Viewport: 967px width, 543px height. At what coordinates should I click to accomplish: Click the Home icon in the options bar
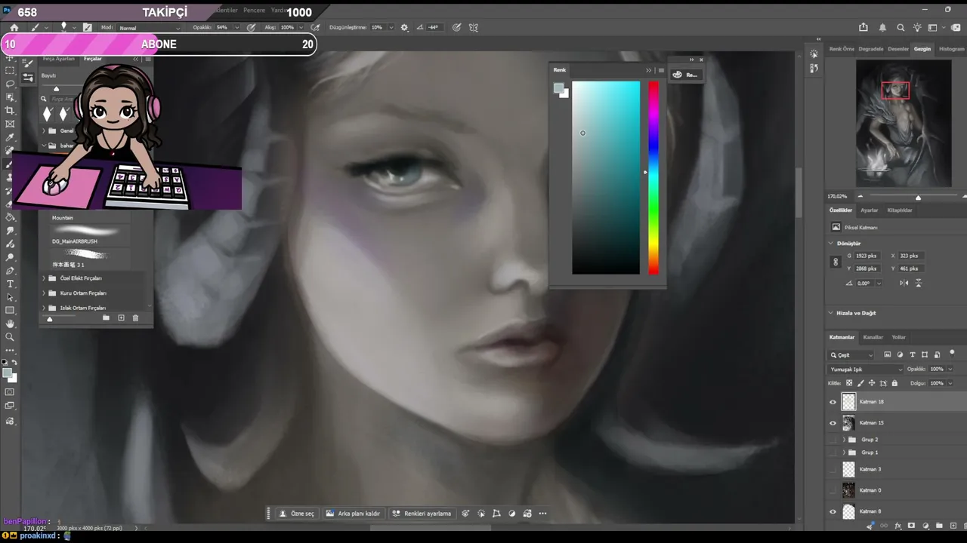pyautogui.click(x=14, y=27)
